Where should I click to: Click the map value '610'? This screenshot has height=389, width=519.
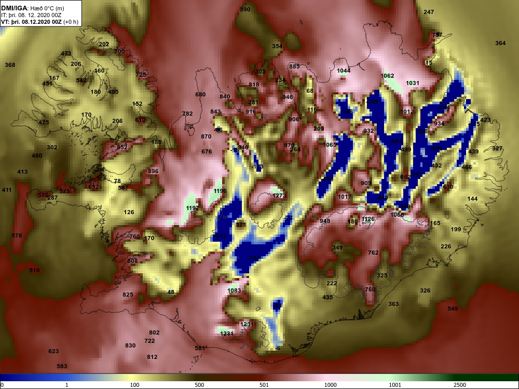140,120
